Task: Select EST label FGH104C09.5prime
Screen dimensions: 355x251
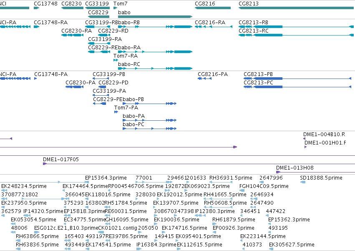Action: 264,186
